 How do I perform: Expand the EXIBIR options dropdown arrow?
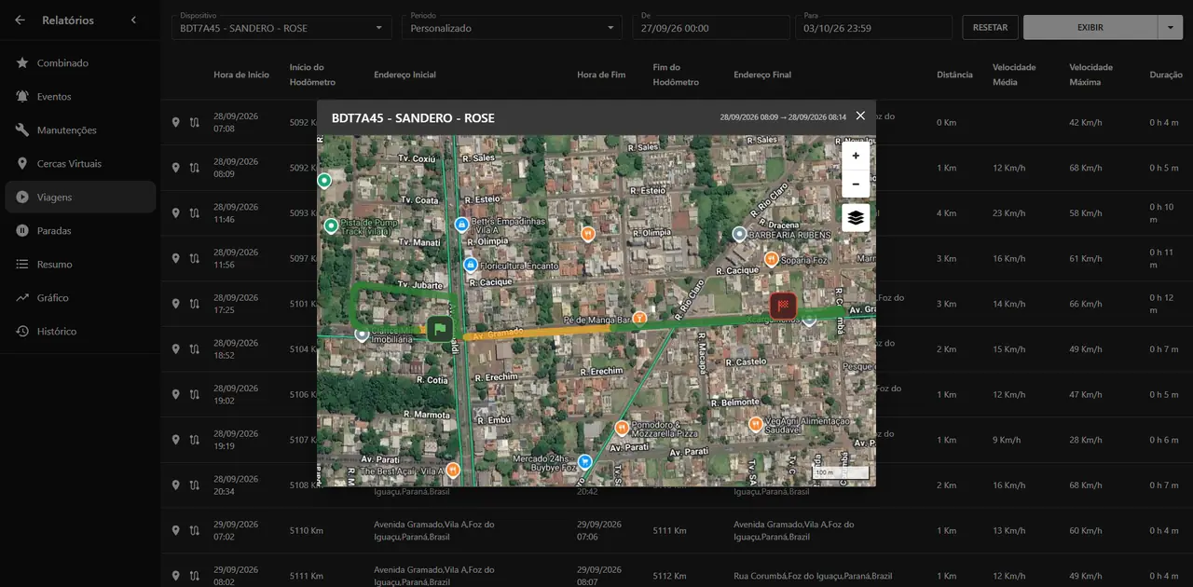1171,27
